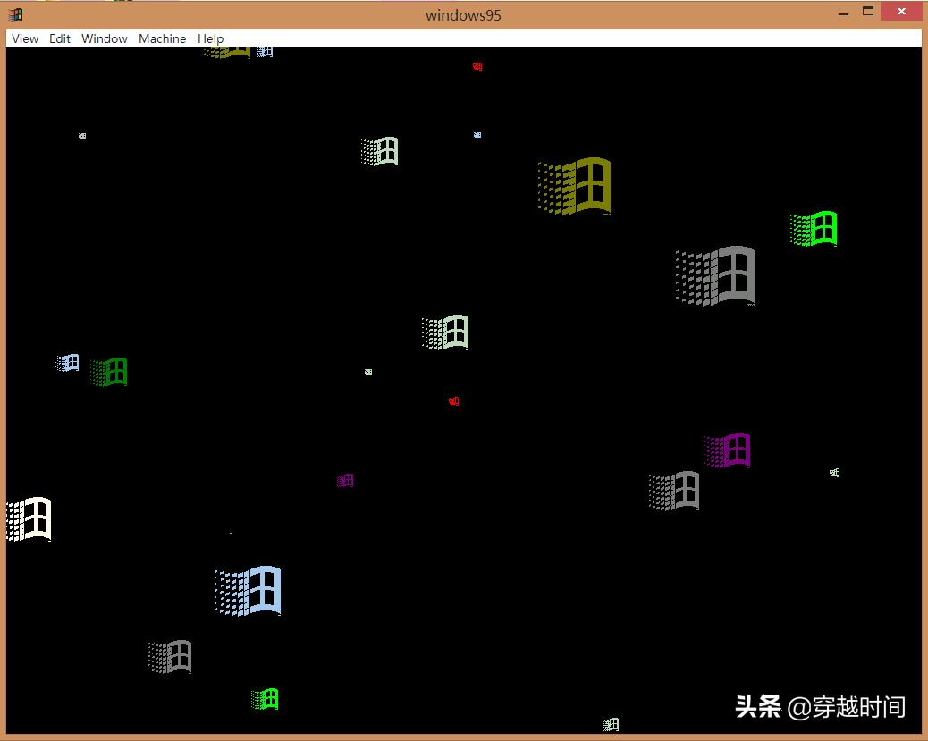
Task: Click the tiny red Windows logo mid screen
Action: 454,401
